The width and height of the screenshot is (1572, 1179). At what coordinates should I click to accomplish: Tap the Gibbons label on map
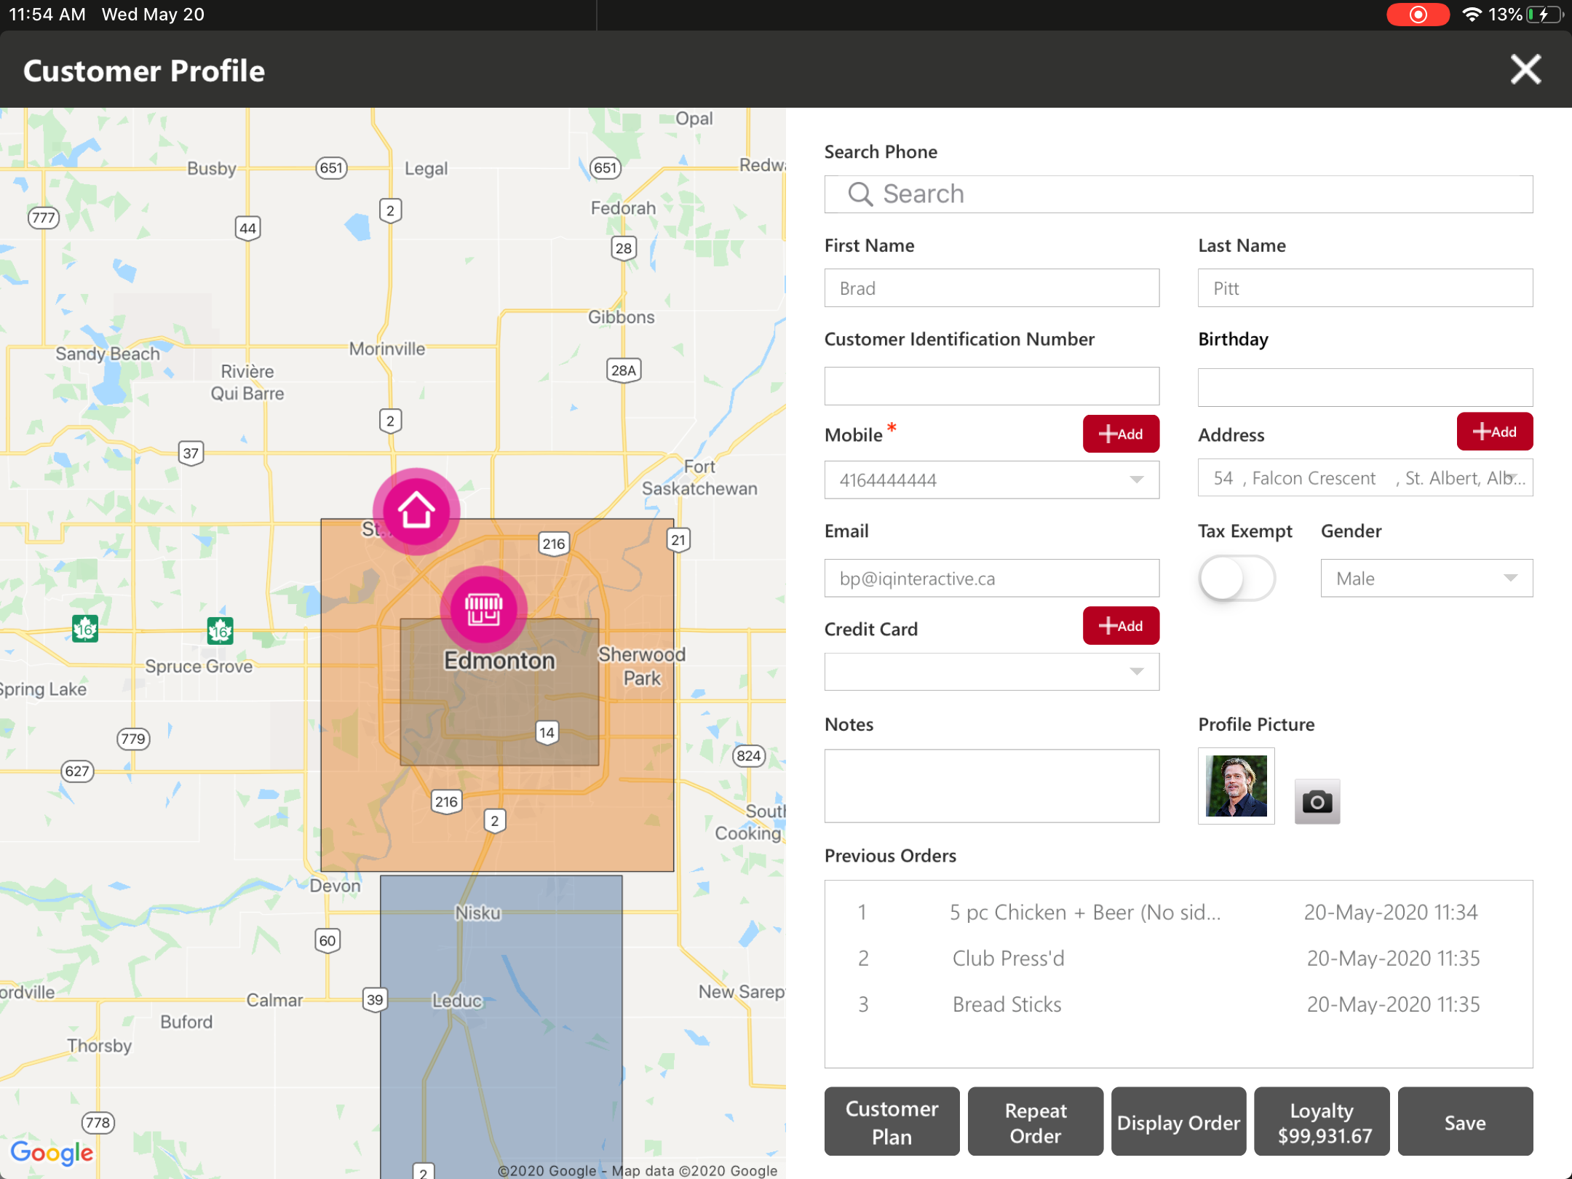(622, 317)
